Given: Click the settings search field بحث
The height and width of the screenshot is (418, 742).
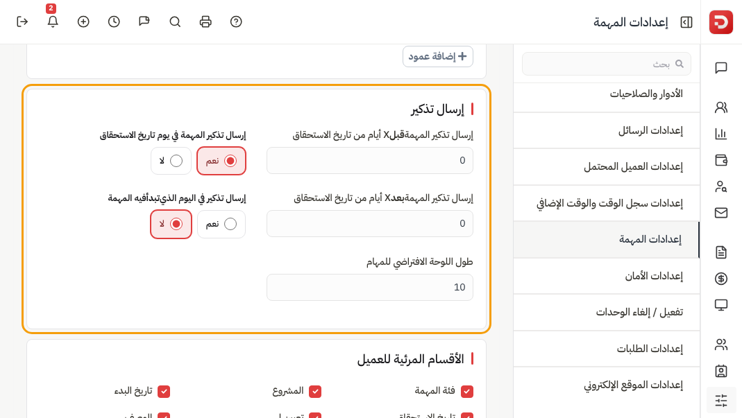Looking at the screenshot, I should pos(606,64).
